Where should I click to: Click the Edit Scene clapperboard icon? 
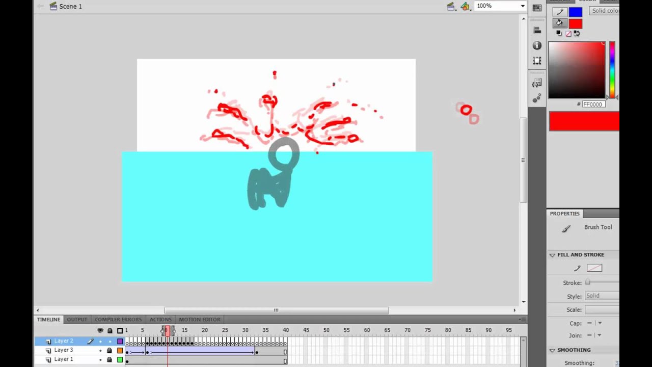pos(451,6)
